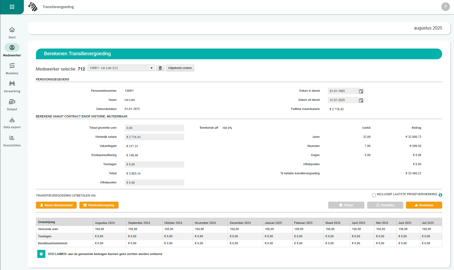Viewport: 454px width, 270px height.
Task: Click Te betalen amount € 33.486,22
Action: click(x=413, y=173)
